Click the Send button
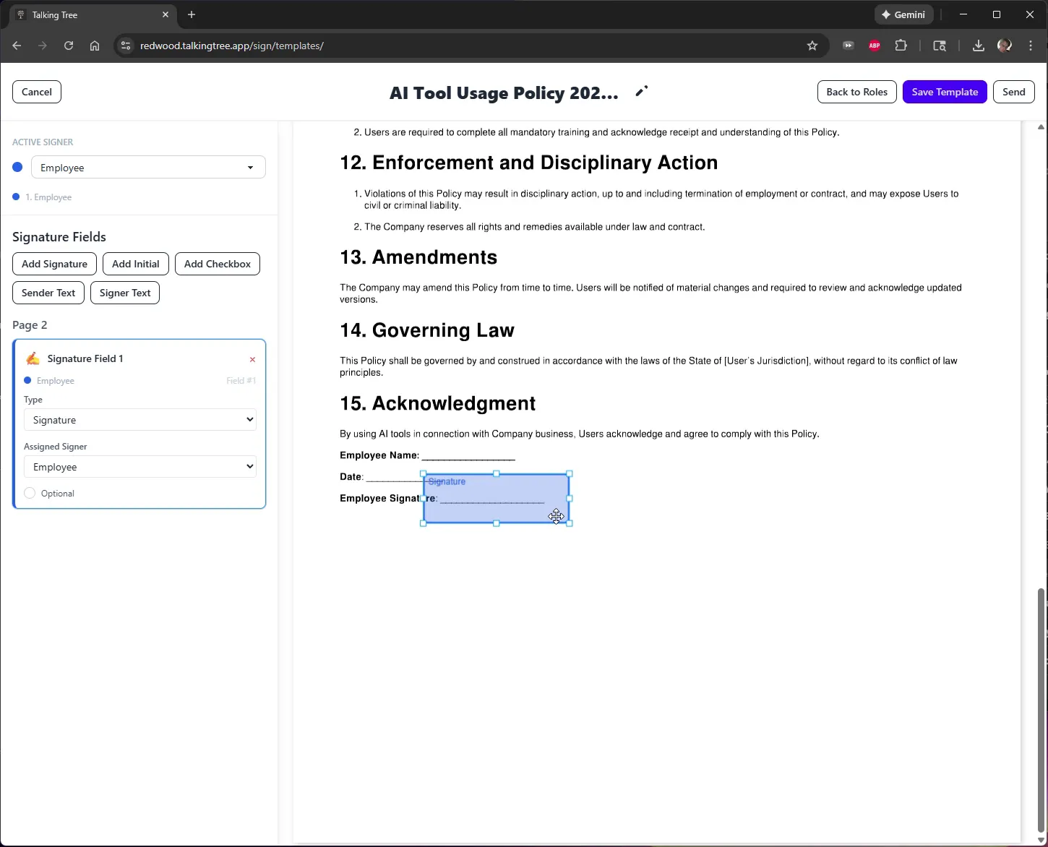The height and width of the screenshot is (847, 1048). point(1014,92)
